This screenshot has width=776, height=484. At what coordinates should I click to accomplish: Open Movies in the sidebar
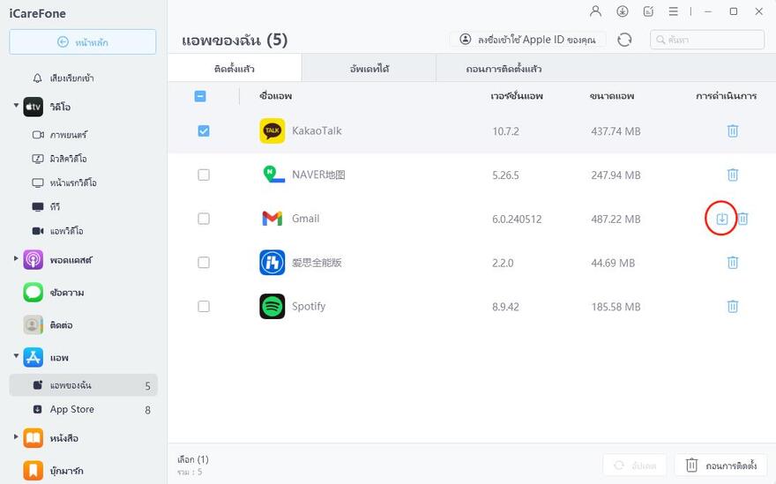pos(60,135)
